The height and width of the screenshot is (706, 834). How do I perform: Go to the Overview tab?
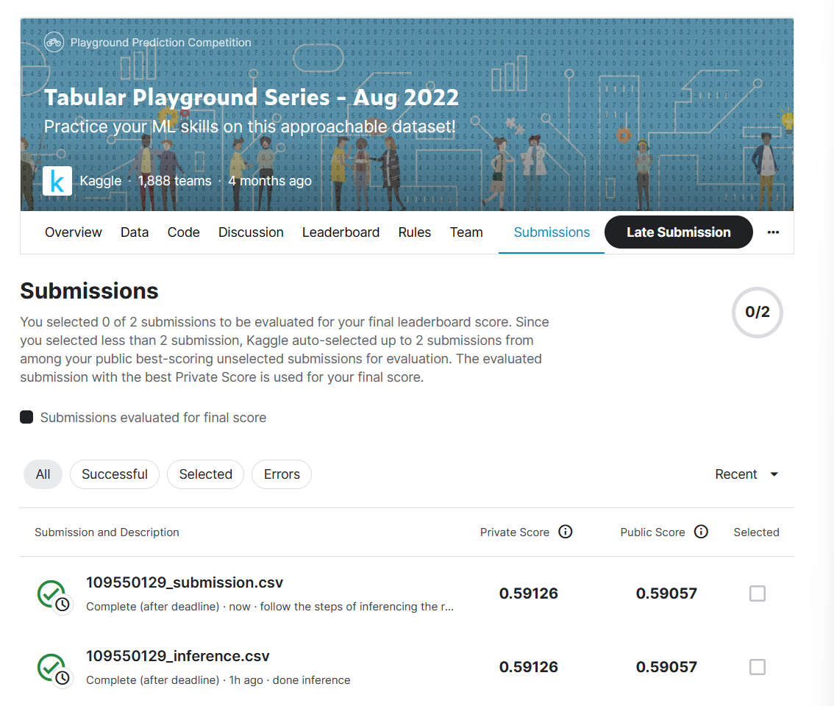(74, 232)
